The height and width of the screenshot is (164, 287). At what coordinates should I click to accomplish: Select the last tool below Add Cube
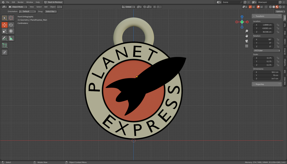point(4,52)
